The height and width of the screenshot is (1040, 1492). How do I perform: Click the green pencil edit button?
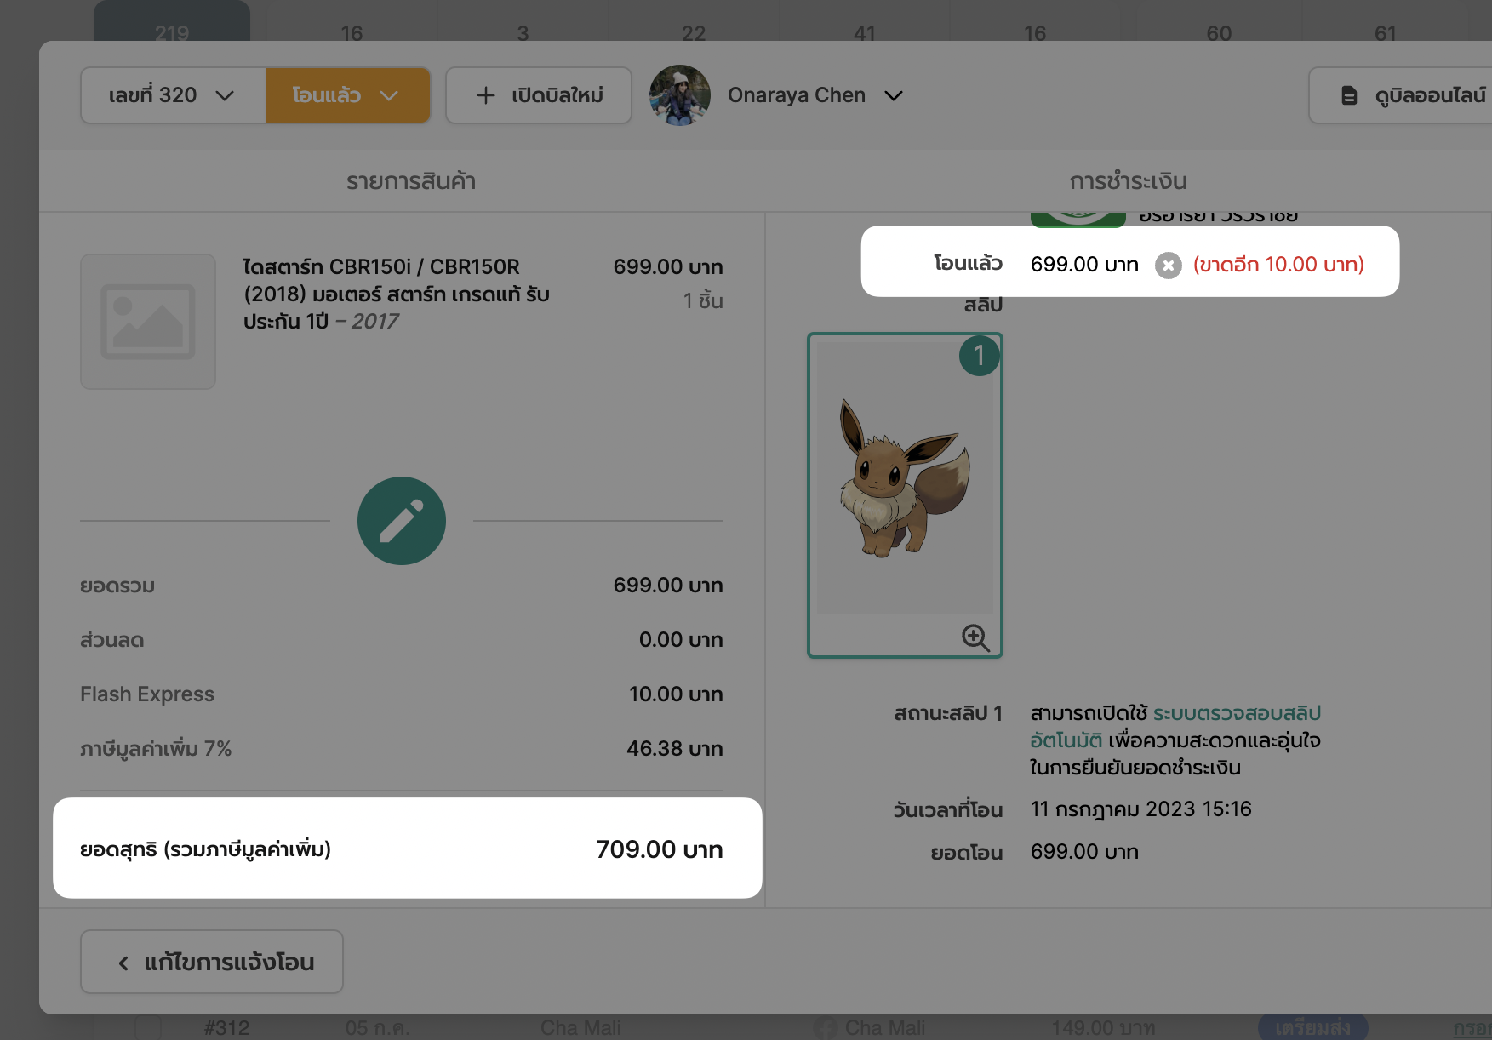coord(401,521)
